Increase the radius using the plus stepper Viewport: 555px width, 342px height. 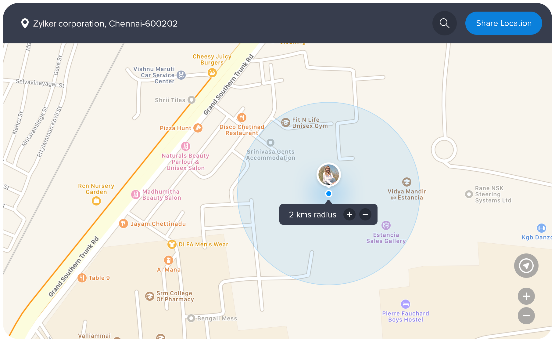pos(349,214)
